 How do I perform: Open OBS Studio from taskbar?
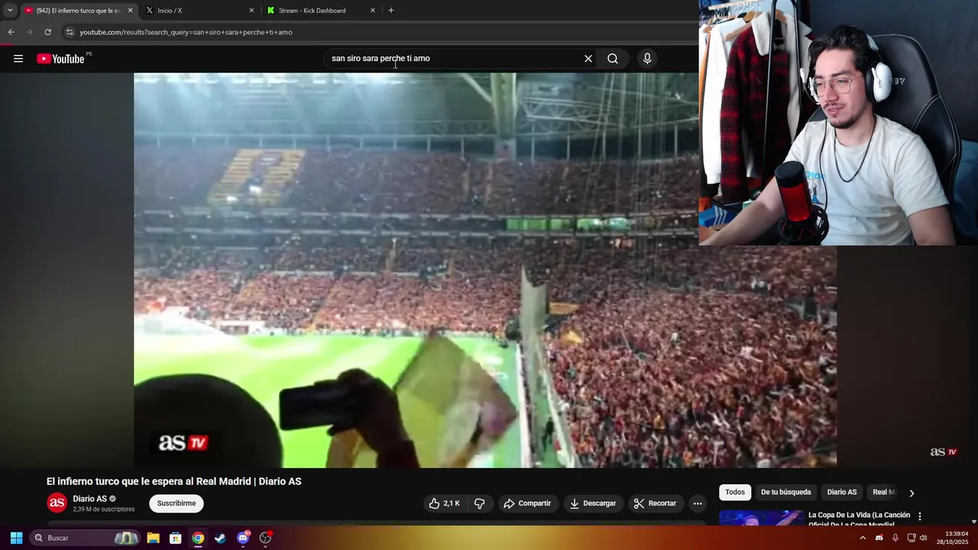265,538
